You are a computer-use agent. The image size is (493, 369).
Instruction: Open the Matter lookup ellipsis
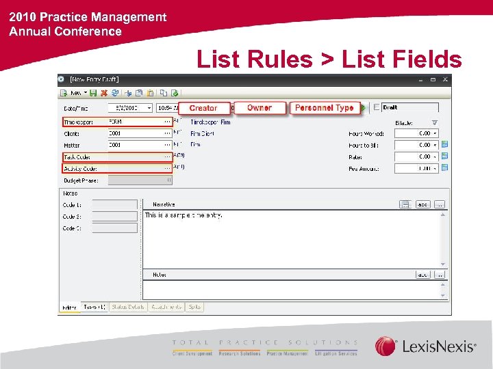[167, 145]
